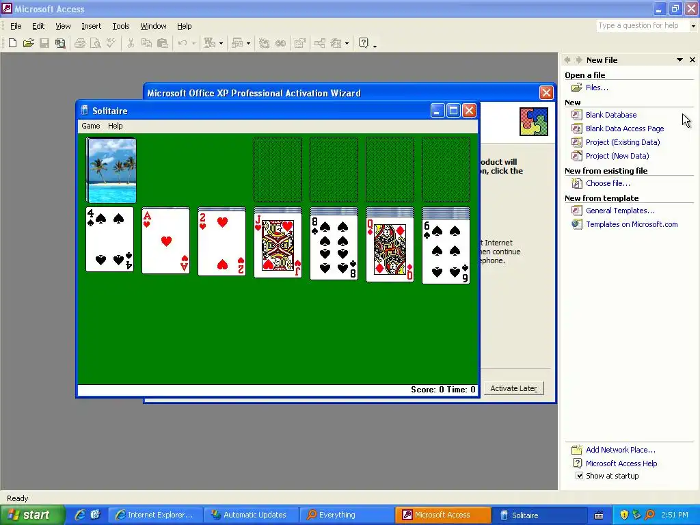
Task: Switch to Automatic Updates taskbar button
Action: (250, 515)
